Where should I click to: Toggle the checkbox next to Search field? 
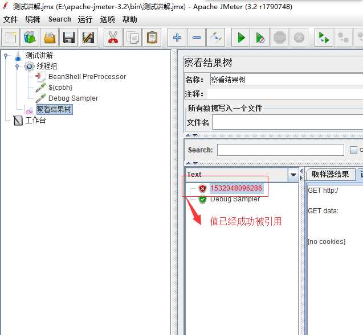click(x=353, y=150)
